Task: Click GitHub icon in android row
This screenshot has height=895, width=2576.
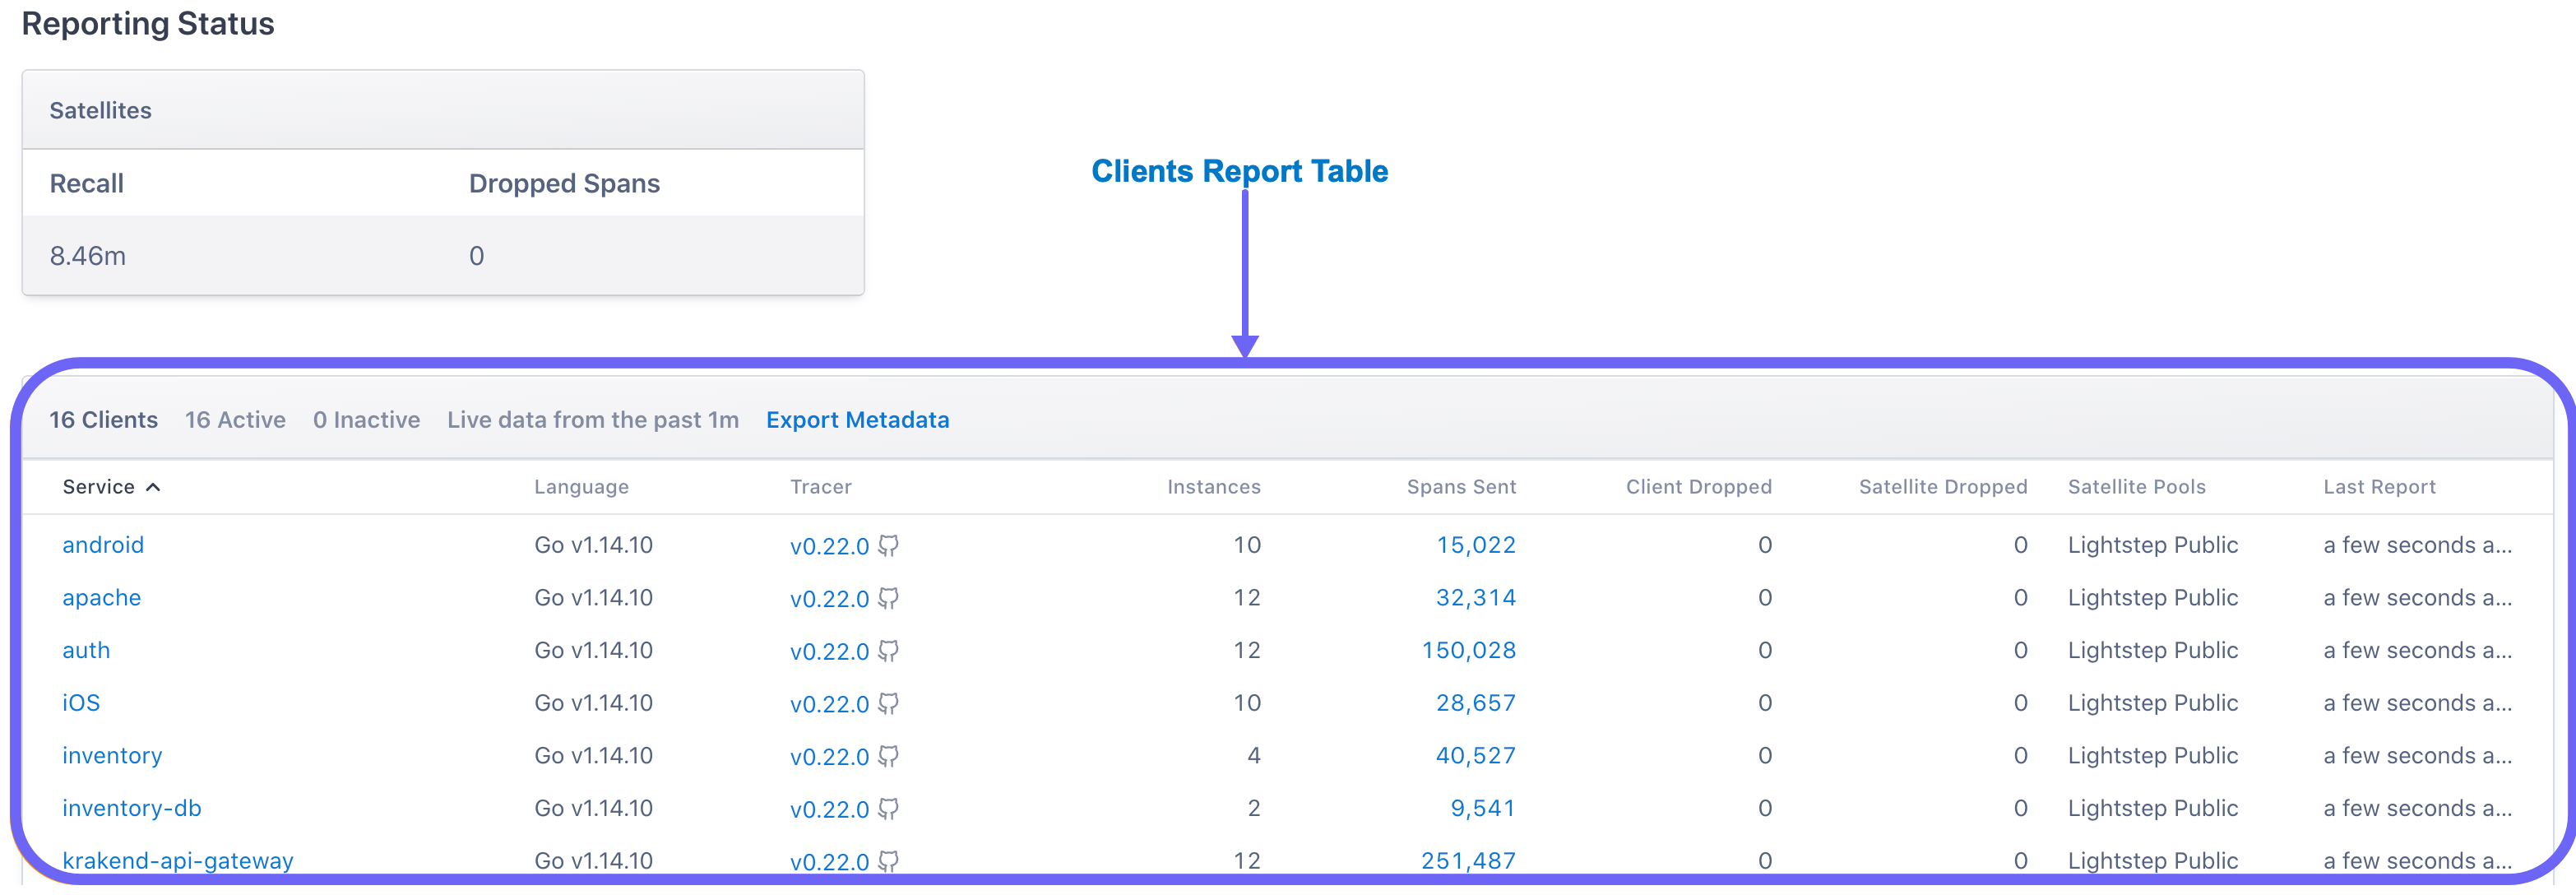Action: 888,545
